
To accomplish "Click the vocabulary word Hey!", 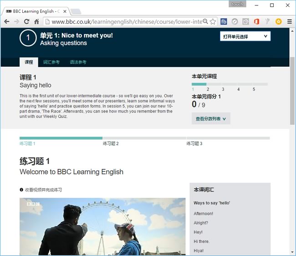I will 198,232.
